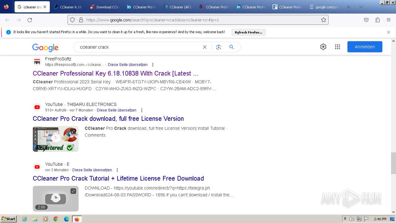
Task: Run search with the magnifier icon
Action: click(x=231, y=47)
